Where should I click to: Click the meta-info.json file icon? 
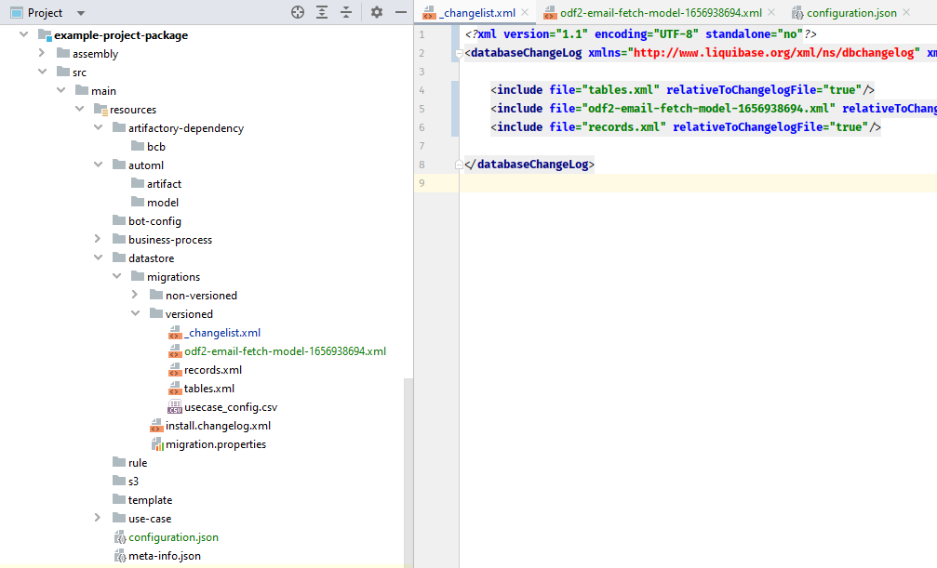click(x=119, y=555)
